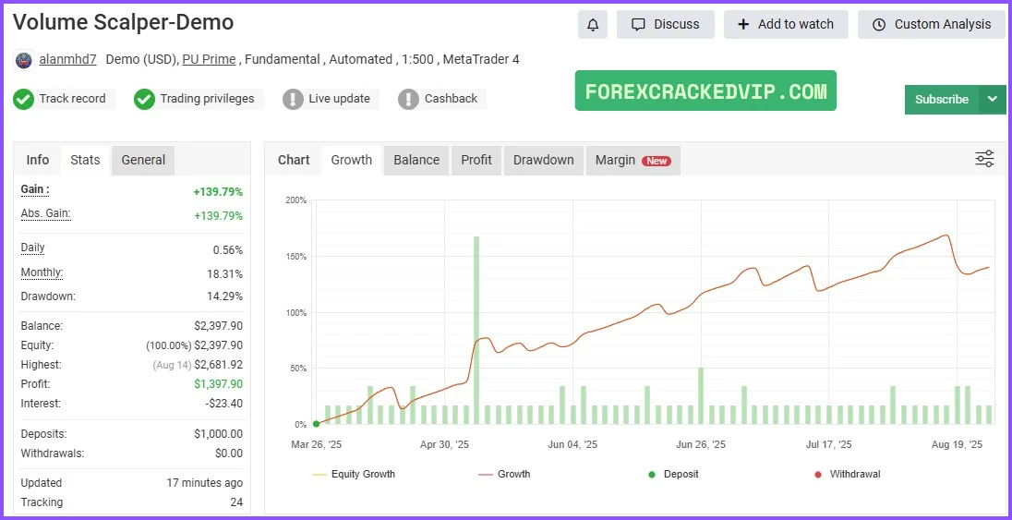The width and height of the screenshot is (1012, 520).
Task: Click the Mar 26, '25 axis label
Action: (316, 444)
